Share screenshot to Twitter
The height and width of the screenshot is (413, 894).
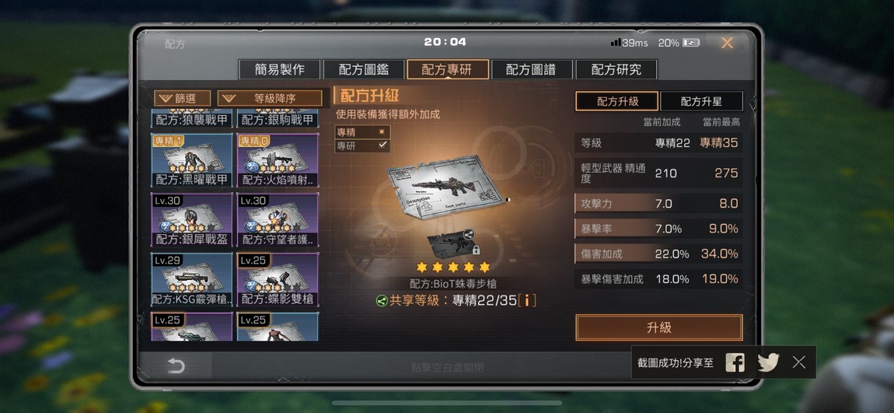click(x=768, y=362)
